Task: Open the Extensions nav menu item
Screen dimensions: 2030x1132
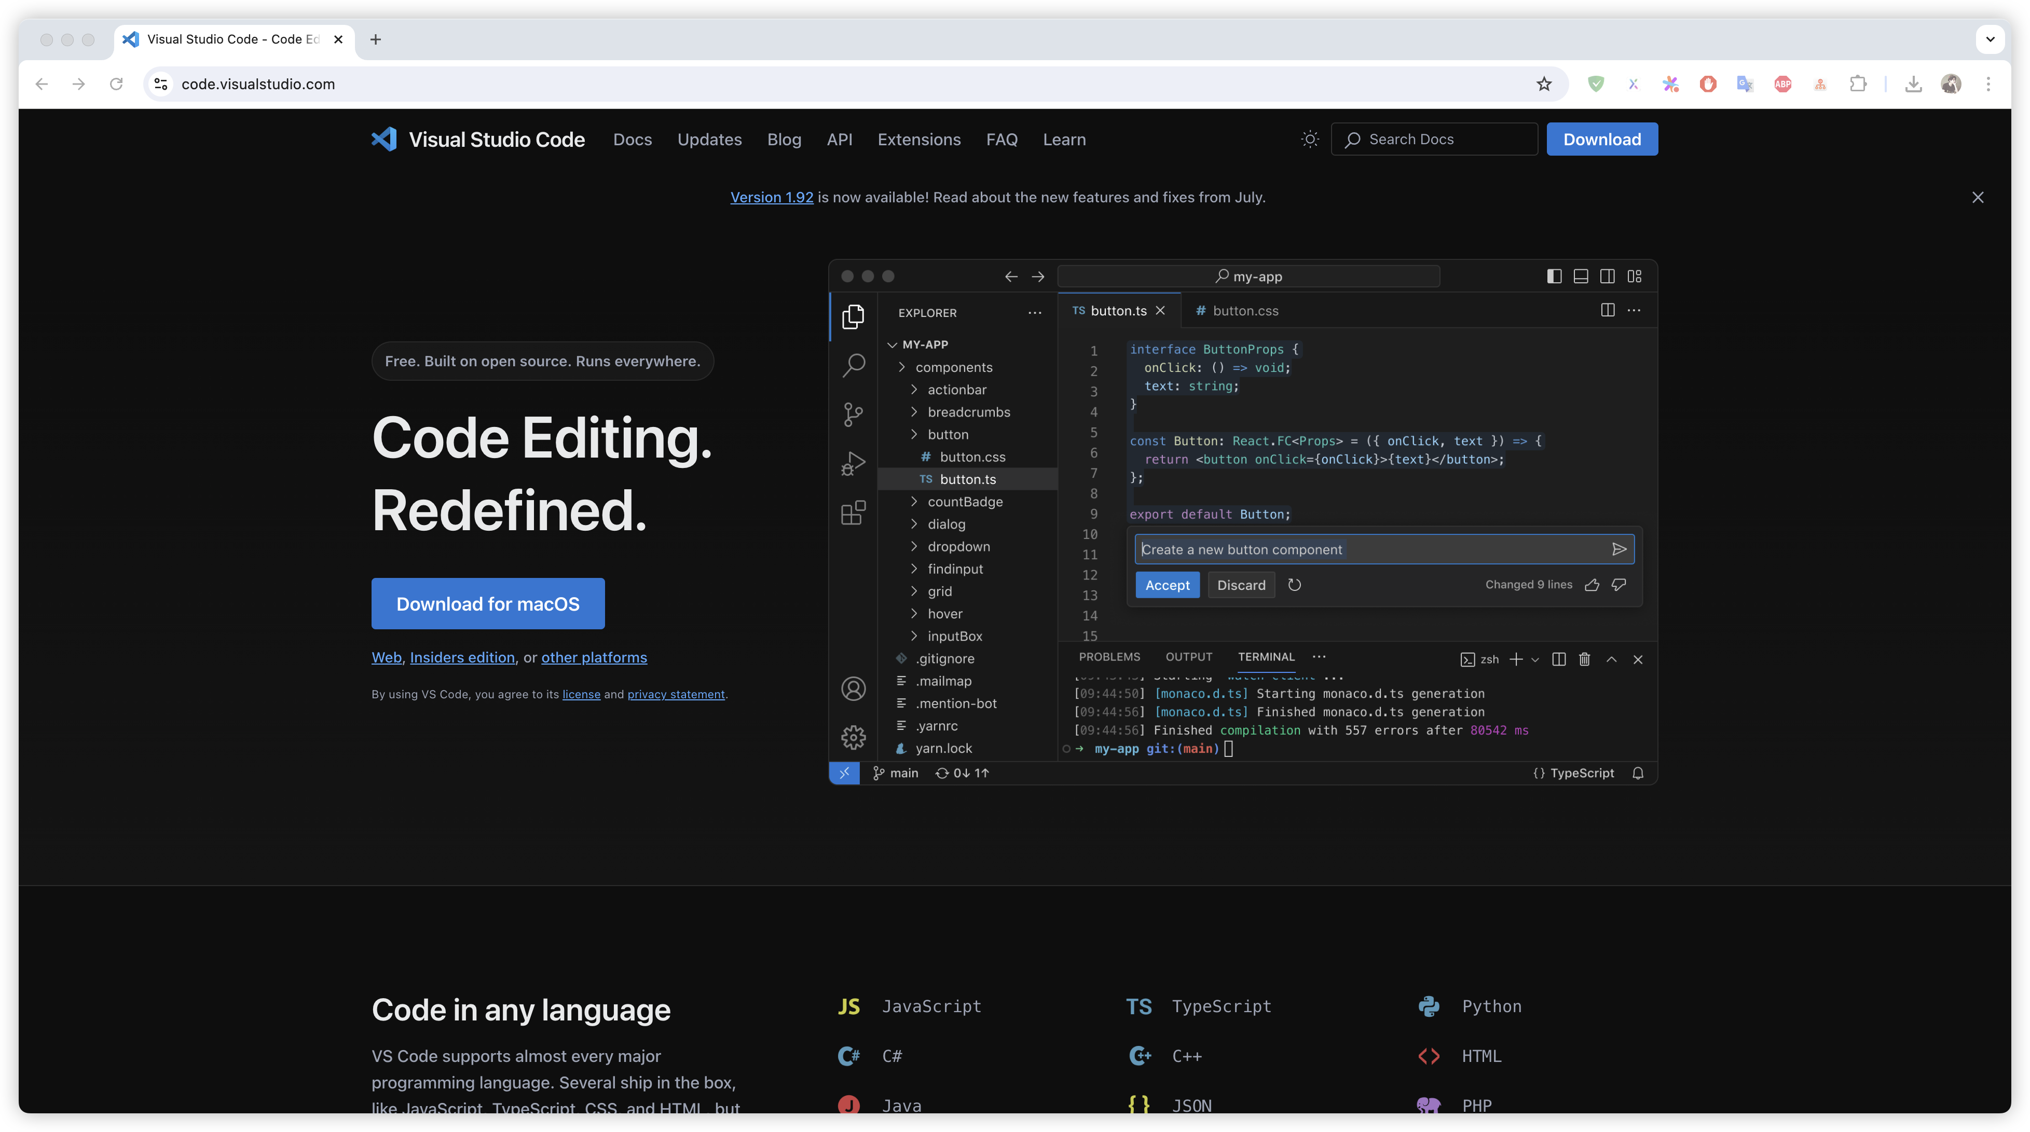Action: tap(919, 140)
